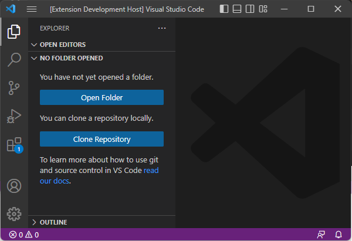Toggle primary side bar visibility
The height and width of the screenshot is (241, 352).
click(x=224, y=9)
